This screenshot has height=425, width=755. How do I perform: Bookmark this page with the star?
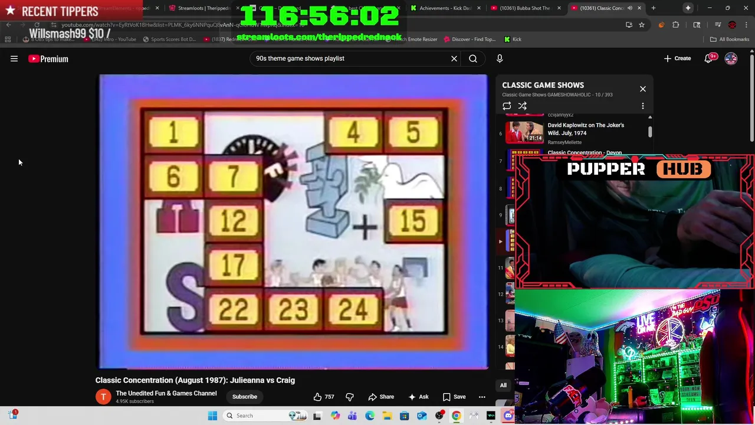pos(642,25)
